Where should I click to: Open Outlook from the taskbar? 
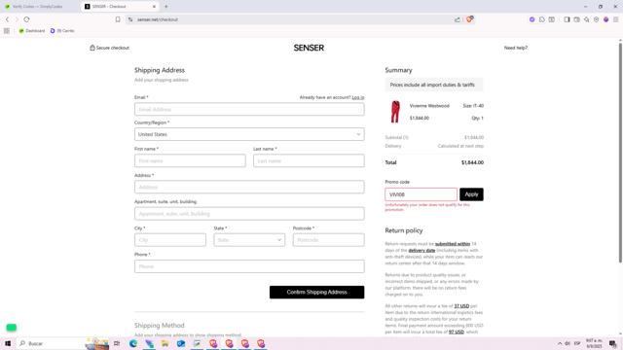181,343
